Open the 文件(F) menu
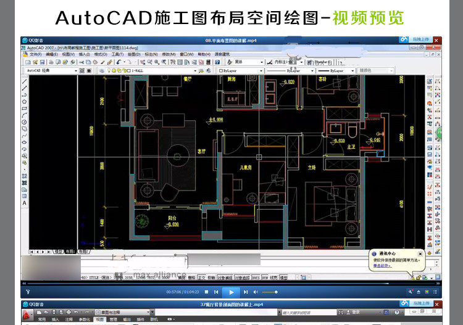 [35, 54]
